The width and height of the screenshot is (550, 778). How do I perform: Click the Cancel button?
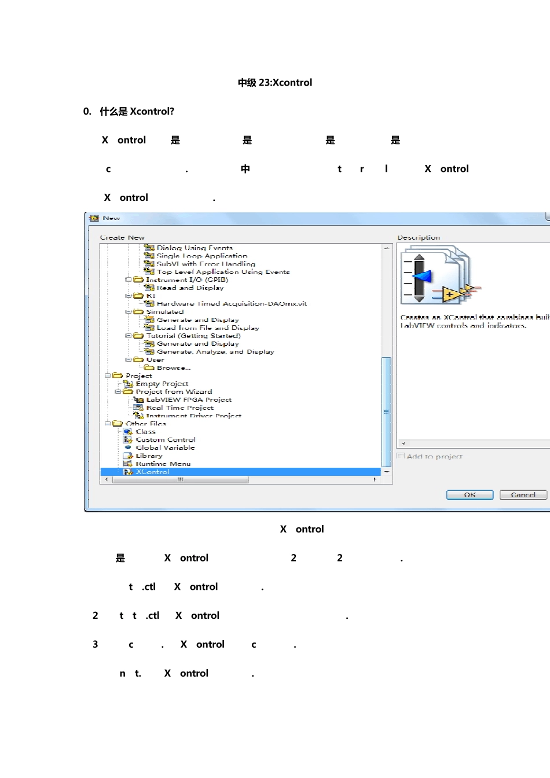(x=523, y=494)
